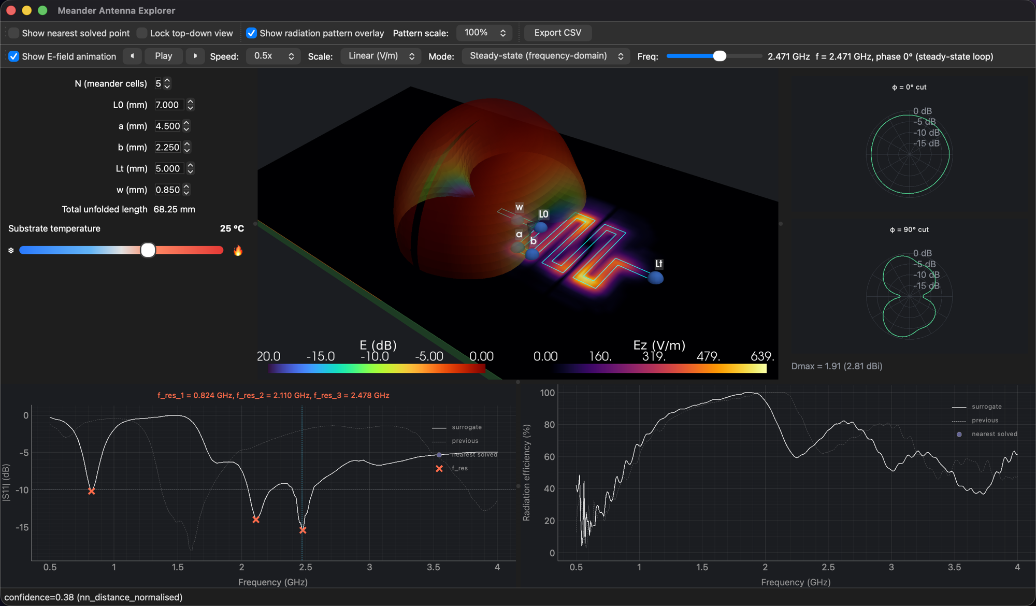Toggle Lock top-down view checkbox
The width and height of the screenshot is (1036, 606).
coord(142,33)
